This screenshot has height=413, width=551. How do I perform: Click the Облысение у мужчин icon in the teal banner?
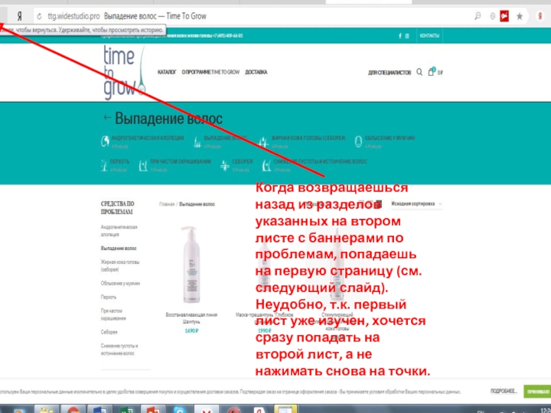pos(358,142)
